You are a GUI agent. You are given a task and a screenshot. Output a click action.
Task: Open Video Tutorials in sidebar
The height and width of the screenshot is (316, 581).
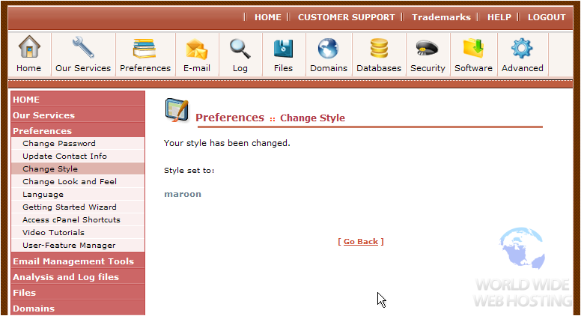pyautogui.click(x=78, y=232)
